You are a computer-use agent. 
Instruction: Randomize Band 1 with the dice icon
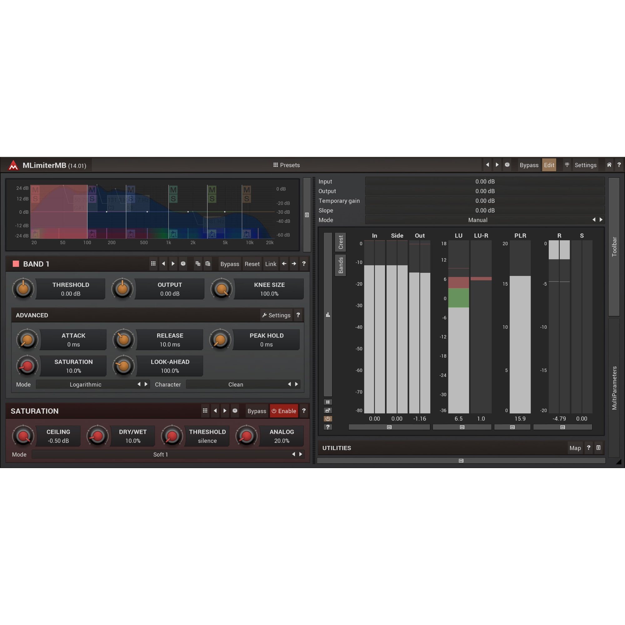183,264
